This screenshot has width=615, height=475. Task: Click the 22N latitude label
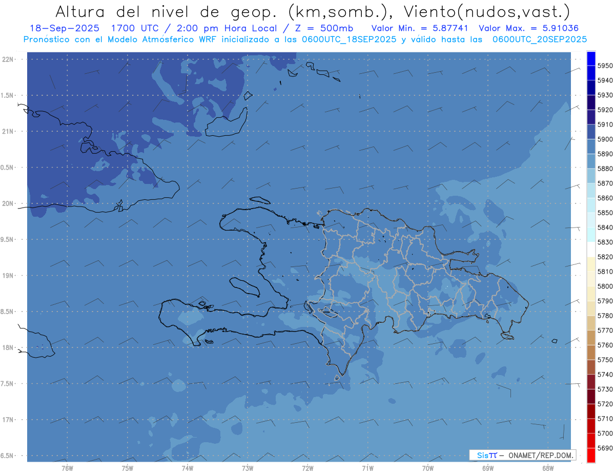pos(8,59)
